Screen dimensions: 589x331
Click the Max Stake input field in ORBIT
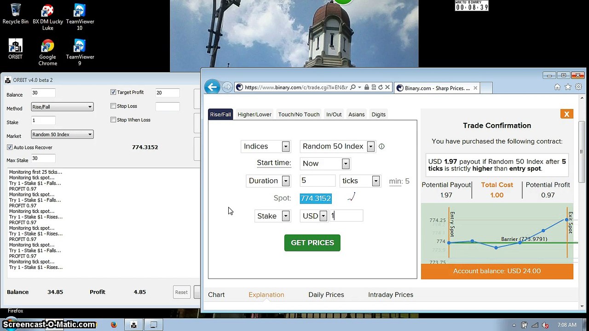point(43,159)
